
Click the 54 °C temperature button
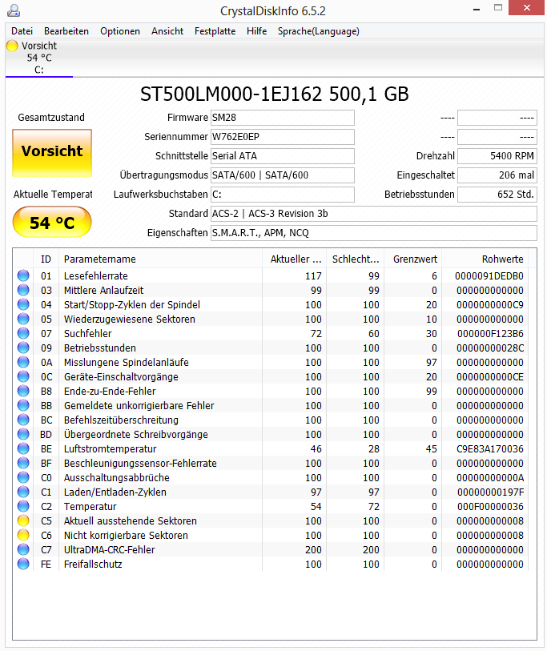tap(52, 223)
